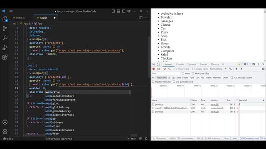Filter requests by JS
The width and height of the screenshot is (266, 149).
tap(169, 77)
